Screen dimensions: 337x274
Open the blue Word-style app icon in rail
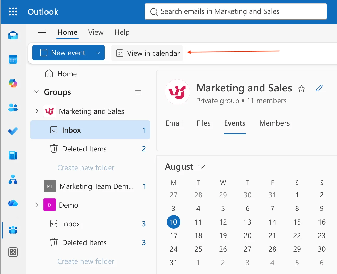point(13,155)
